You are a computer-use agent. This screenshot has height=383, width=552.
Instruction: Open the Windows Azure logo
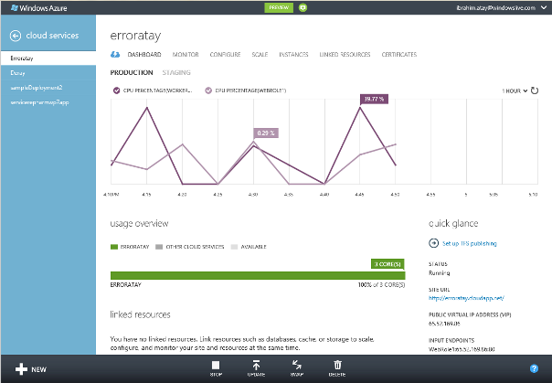coord(38,7)
